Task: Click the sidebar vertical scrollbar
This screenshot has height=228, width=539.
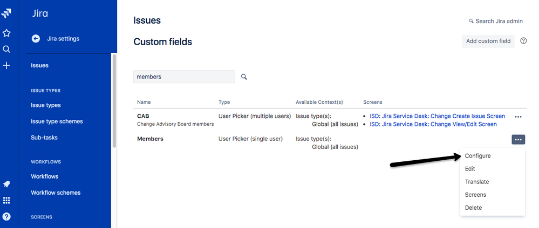Action: tap(114, 101)
